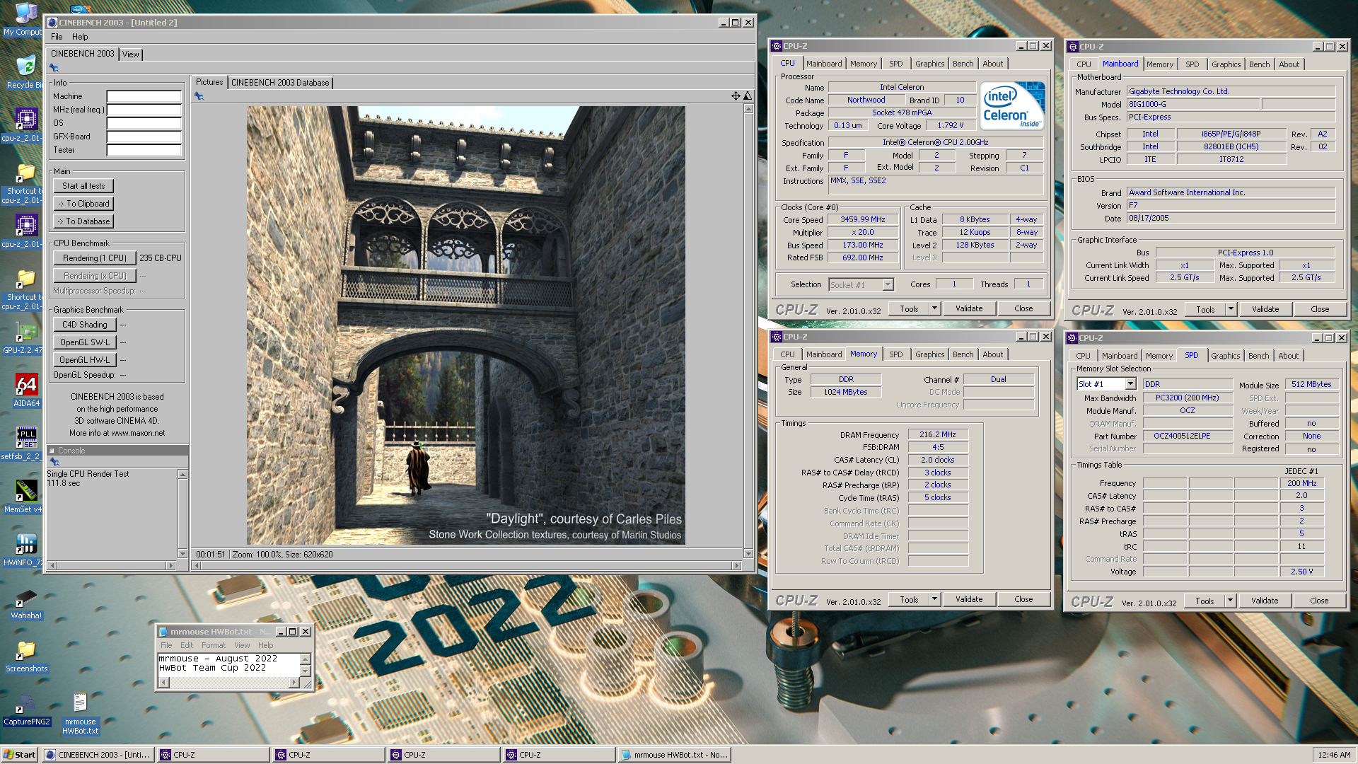Click the picture viewer horizontal scrollbar
The image size is (1358, 764).
467,566
